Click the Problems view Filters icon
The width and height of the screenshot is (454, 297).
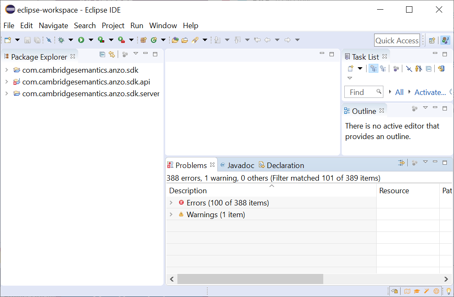tap(401, 163)
